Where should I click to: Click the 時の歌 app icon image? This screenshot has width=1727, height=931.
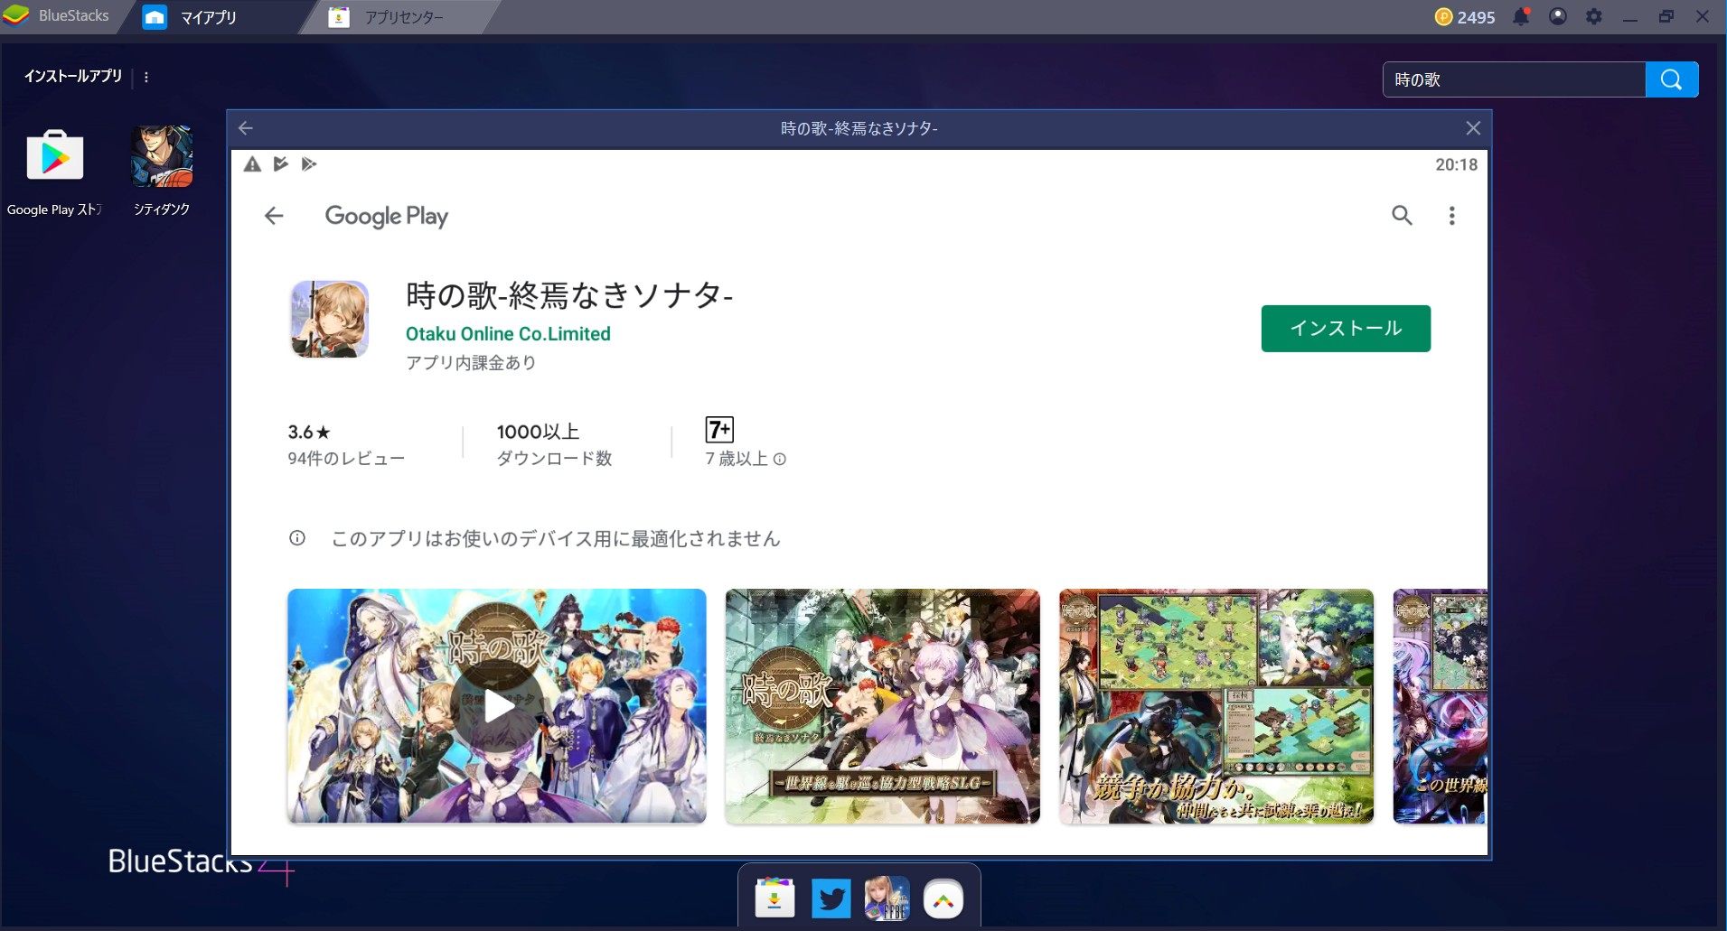click(x=329, y=319)
